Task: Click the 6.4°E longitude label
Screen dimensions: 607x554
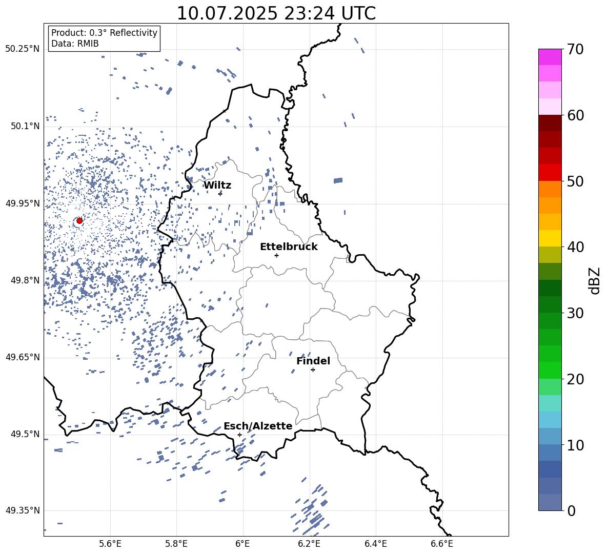Action: coord(375,544)
